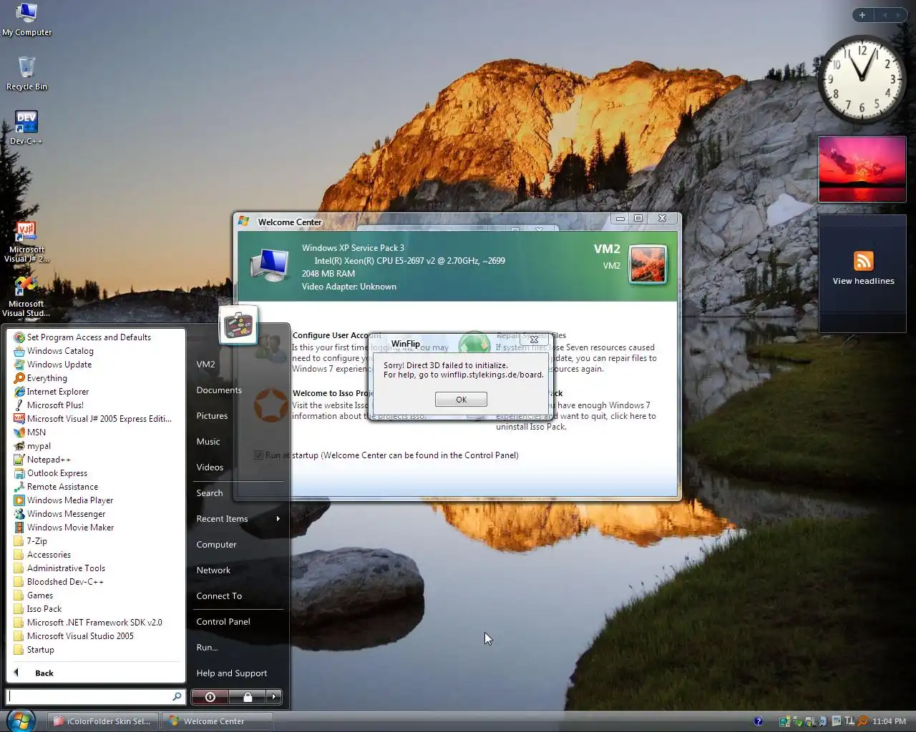Launch Windows Update

coord(59,365)
